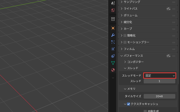The height and width of the screenshot is (112, 180).
Task: Uncheck the テクスチャキャッシュ checkbox
Action: pyautogui.click(x=128, y=104)
